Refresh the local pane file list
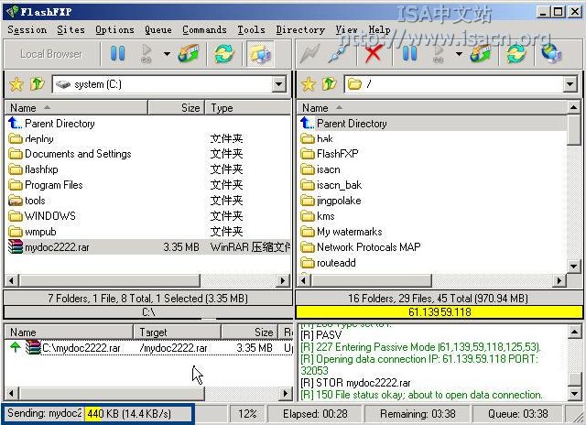The image size is (586, 425). [223, 53]
